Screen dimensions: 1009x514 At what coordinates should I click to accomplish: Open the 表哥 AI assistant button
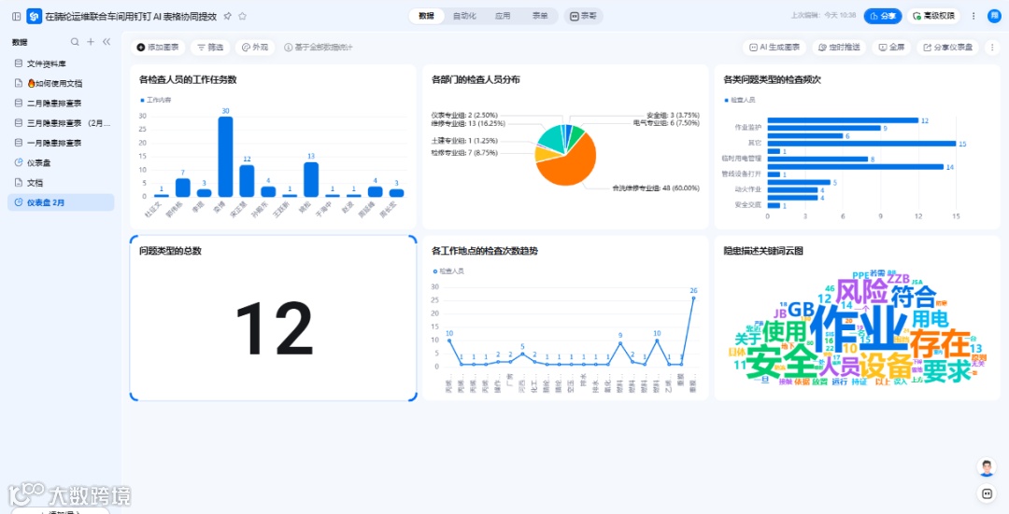tap(583, 16)
